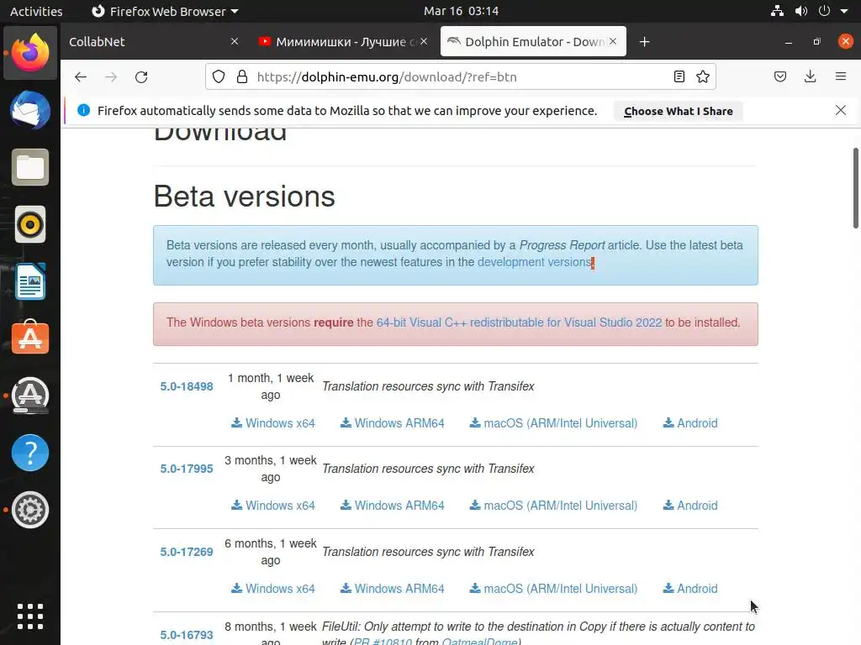
Task: Click Choose What I Share button
Action: 679,111
